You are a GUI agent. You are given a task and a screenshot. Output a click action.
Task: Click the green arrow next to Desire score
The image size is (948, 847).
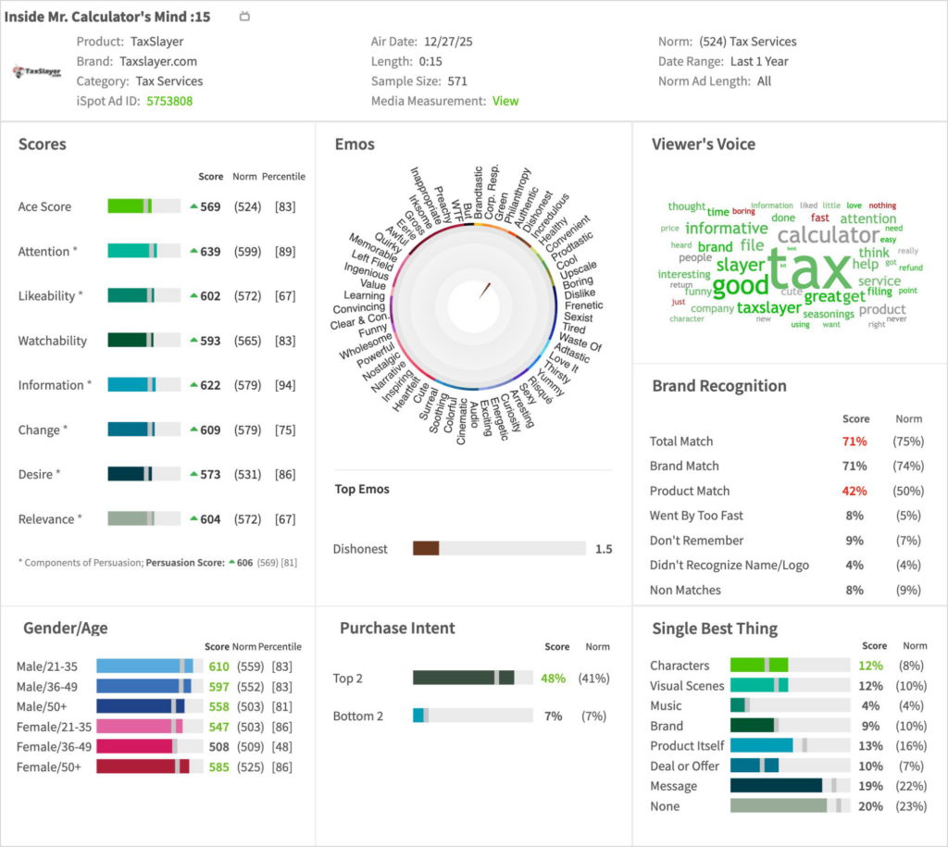tap(193, 475)
